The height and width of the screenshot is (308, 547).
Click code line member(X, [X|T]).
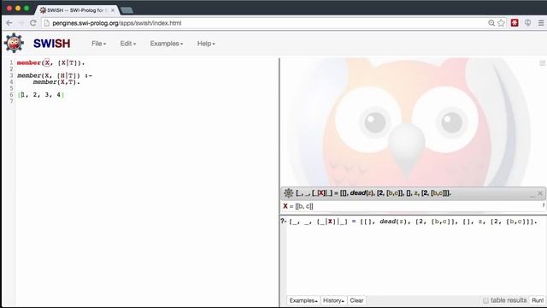point(50,62)
